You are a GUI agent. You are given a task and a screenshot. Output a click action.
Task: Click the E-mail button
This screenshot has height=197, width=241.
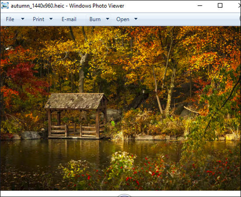tap(69, 19)
